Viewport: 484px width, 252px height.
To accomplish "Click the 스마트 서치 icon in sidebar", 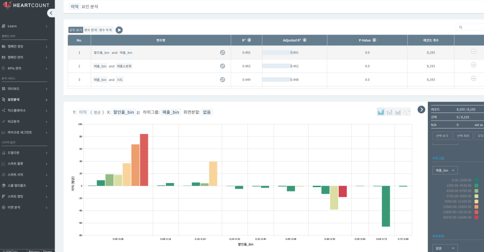I will (4, 174).
